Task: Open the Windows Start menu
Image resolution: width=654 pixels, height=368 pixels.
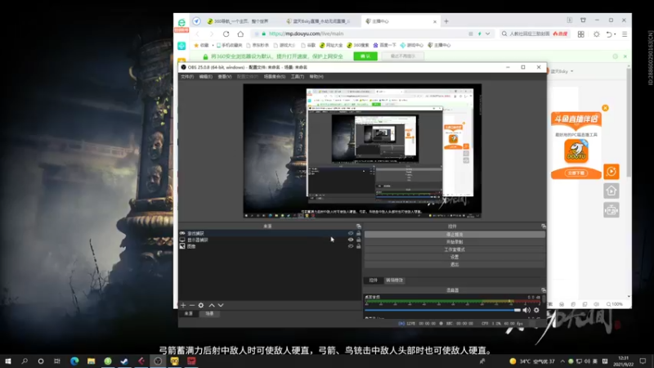Action: click(x=8, y=361)
